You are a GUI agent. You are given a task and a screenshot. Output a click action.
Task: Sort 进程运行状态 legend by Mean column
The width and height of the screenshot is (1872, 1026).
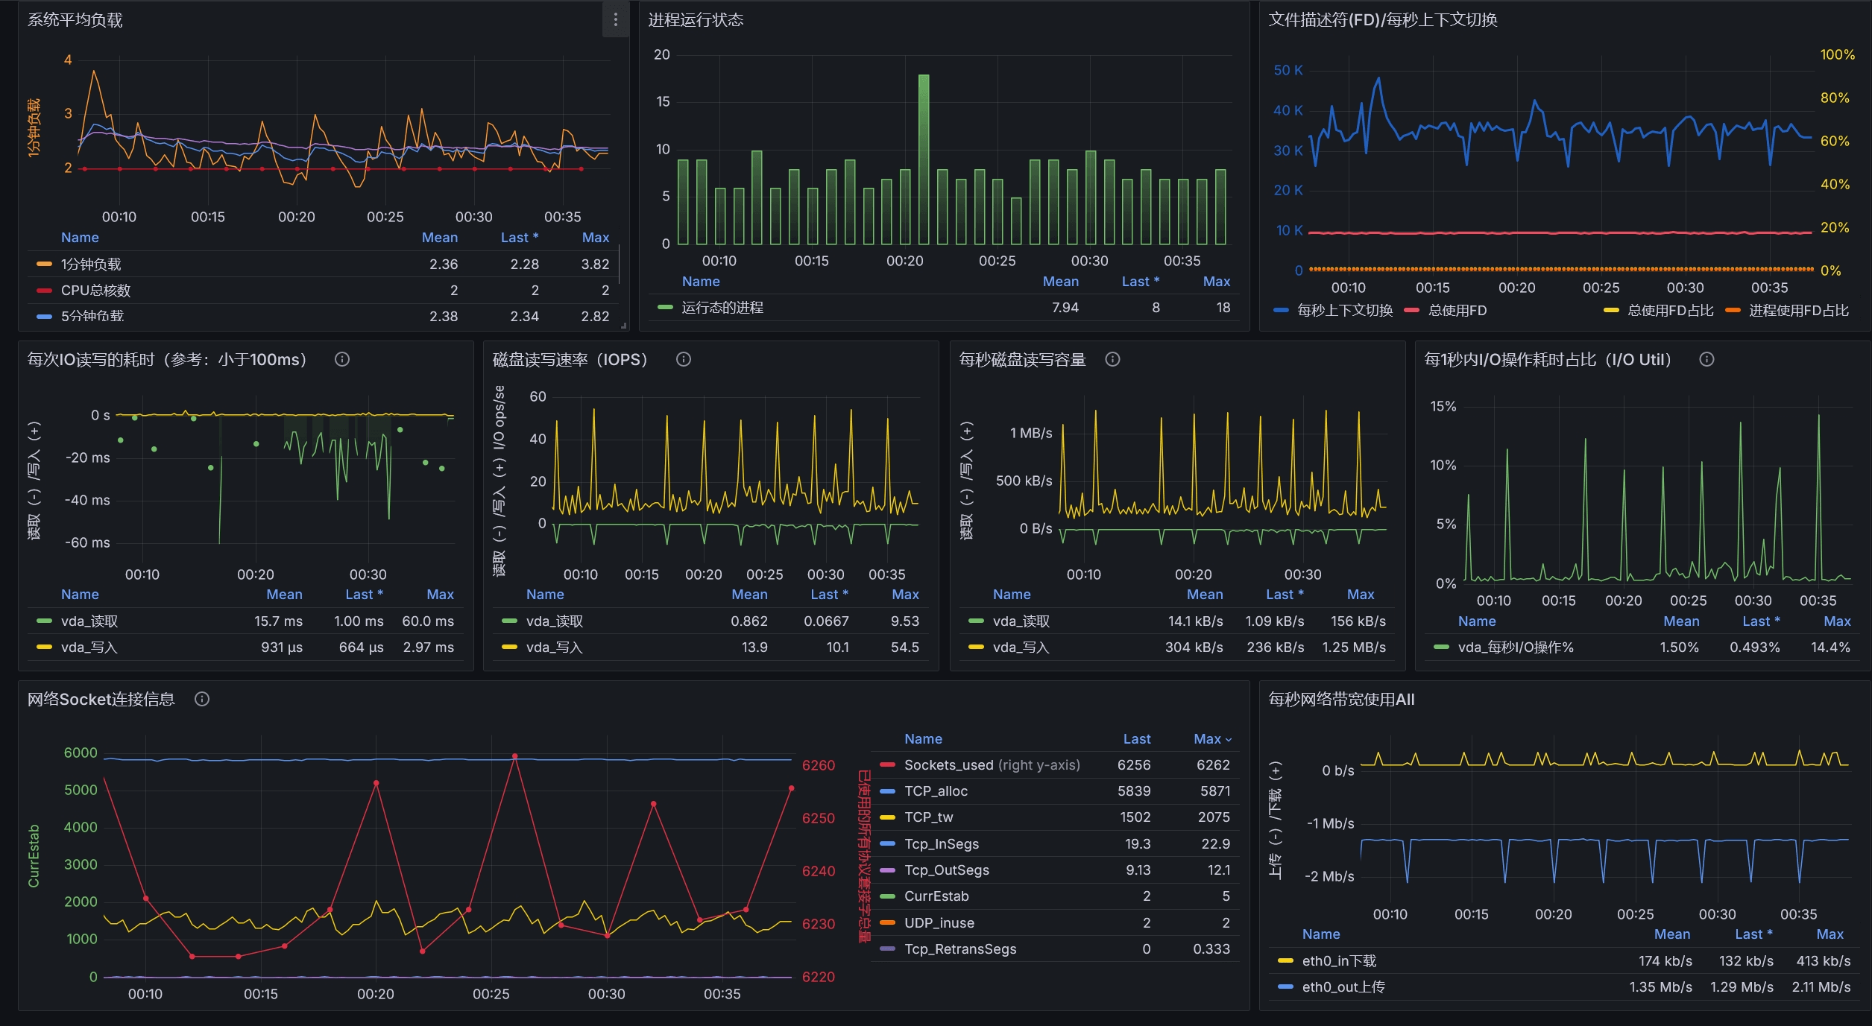tap(1060, 281)
